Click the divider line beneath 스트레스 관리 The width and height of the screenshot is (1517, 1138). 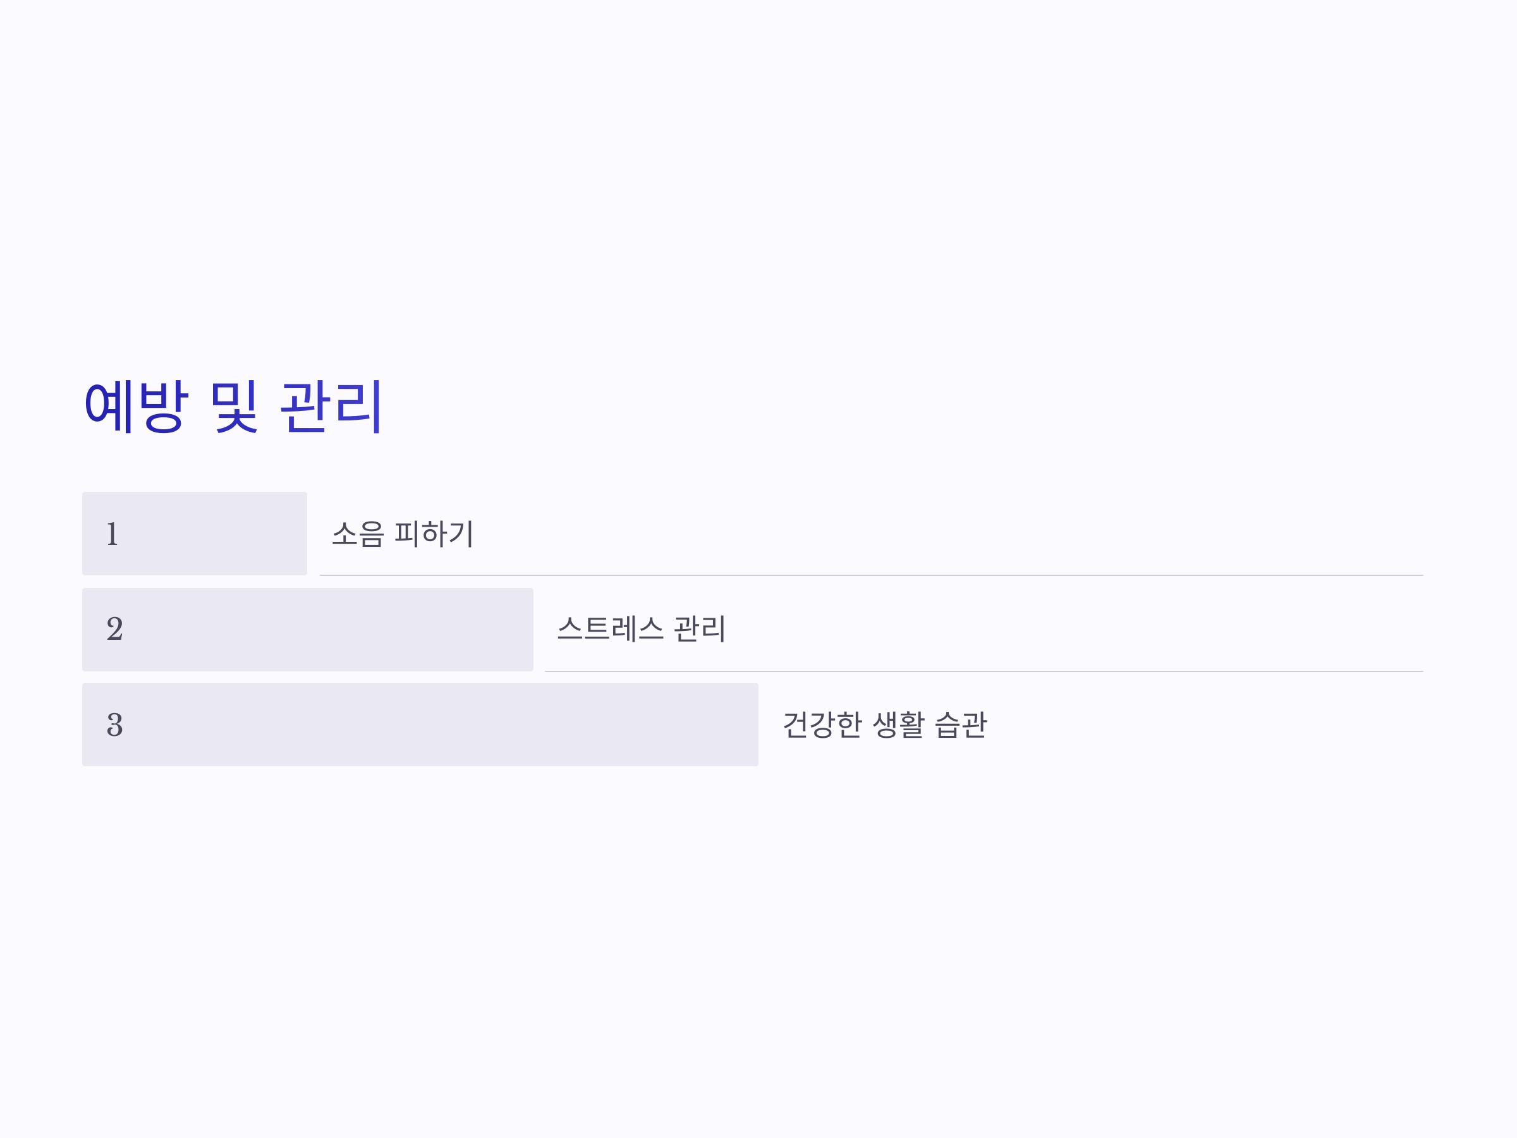[984, 671]
